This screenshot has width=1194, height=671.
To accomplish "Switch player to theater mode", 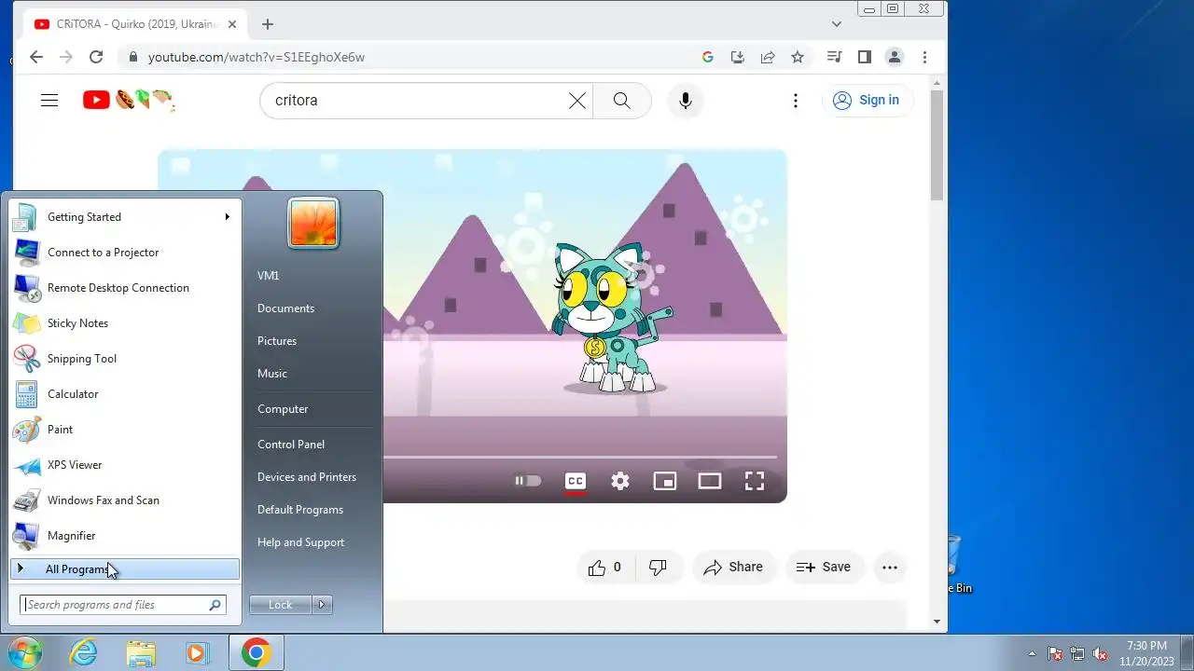I will point(710,481).
